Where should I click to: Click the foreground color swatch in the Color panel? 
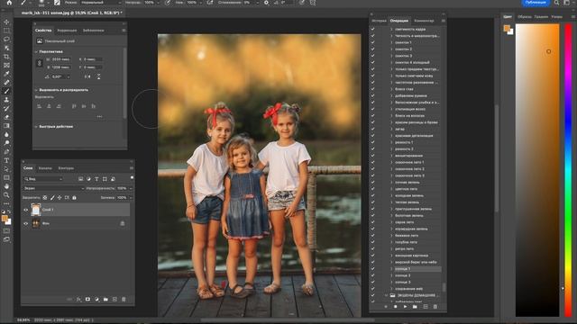point(507,28)
